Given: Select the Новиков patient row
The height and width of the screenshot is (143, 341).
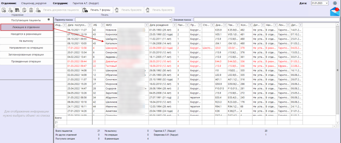Looking at the screenshot, I should coord(178,30).
